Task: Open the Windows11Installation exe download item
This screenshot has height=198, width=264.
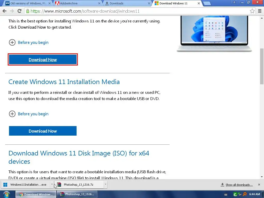Action: pyautogui.click(x=26, y=185)
